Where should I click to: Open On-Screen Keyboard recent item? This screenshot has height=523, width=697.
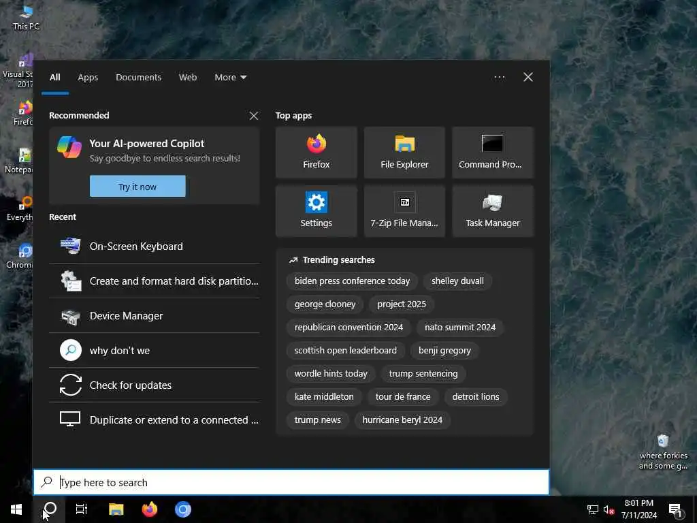[154, 246]
